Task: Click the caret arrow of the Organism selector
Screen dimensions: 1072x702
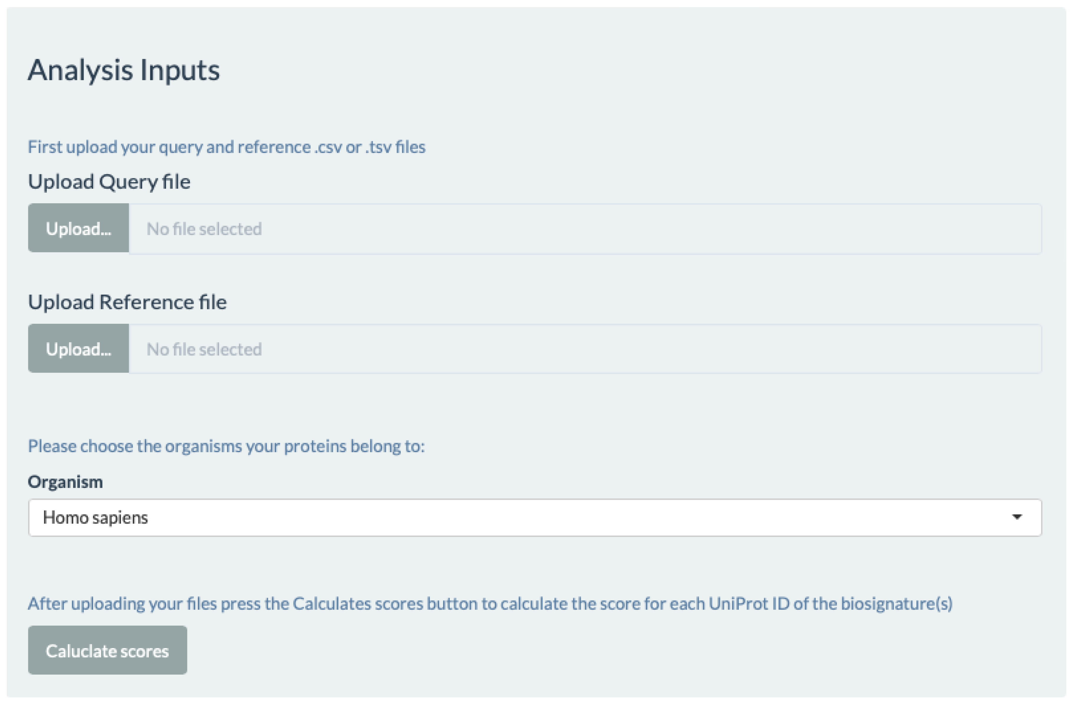Action: pyautogui.click(x=1017, y=517)
